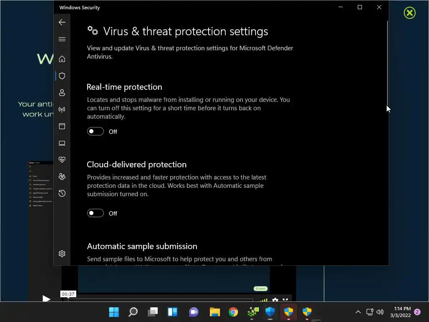Open taskbar Search
429x322 pixels.
pyautogui.click(x=133, y=312)
